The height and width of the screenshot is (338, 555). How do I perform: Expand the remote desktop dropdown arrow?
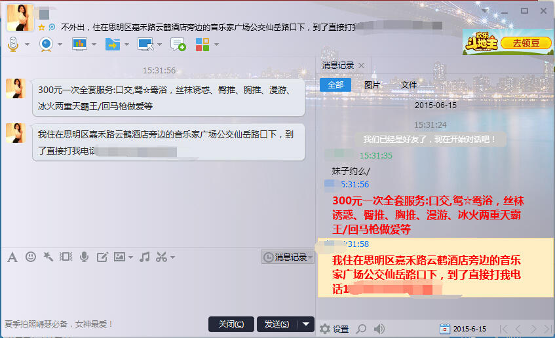click(x=158, y=45)
